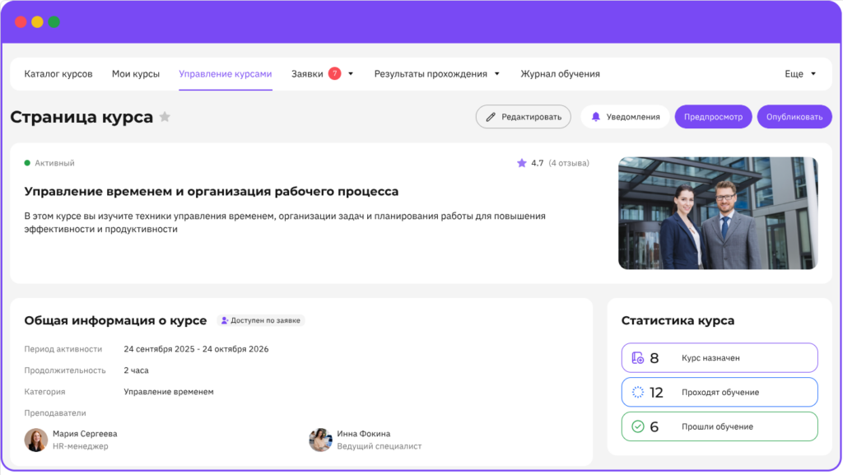Click the name Мария Сергеева

pyautogui.click(x=85, y=434)
